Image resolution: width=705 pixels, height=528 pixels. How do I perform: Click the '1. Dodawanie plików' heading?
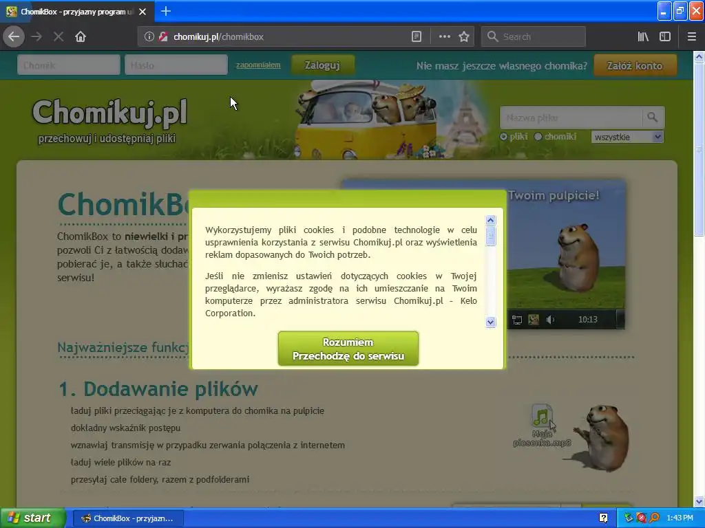tap(158, 389)
